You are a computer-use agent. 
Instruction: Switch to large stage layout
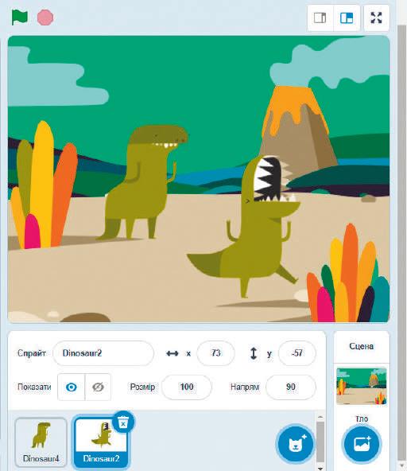pos(347,18)
